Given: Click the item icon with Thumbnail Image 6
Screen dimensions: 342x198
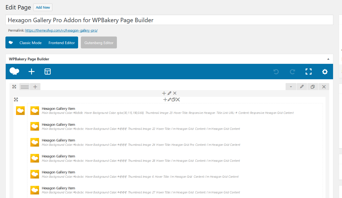Looking at the screenshot, I should coord(35,174).
